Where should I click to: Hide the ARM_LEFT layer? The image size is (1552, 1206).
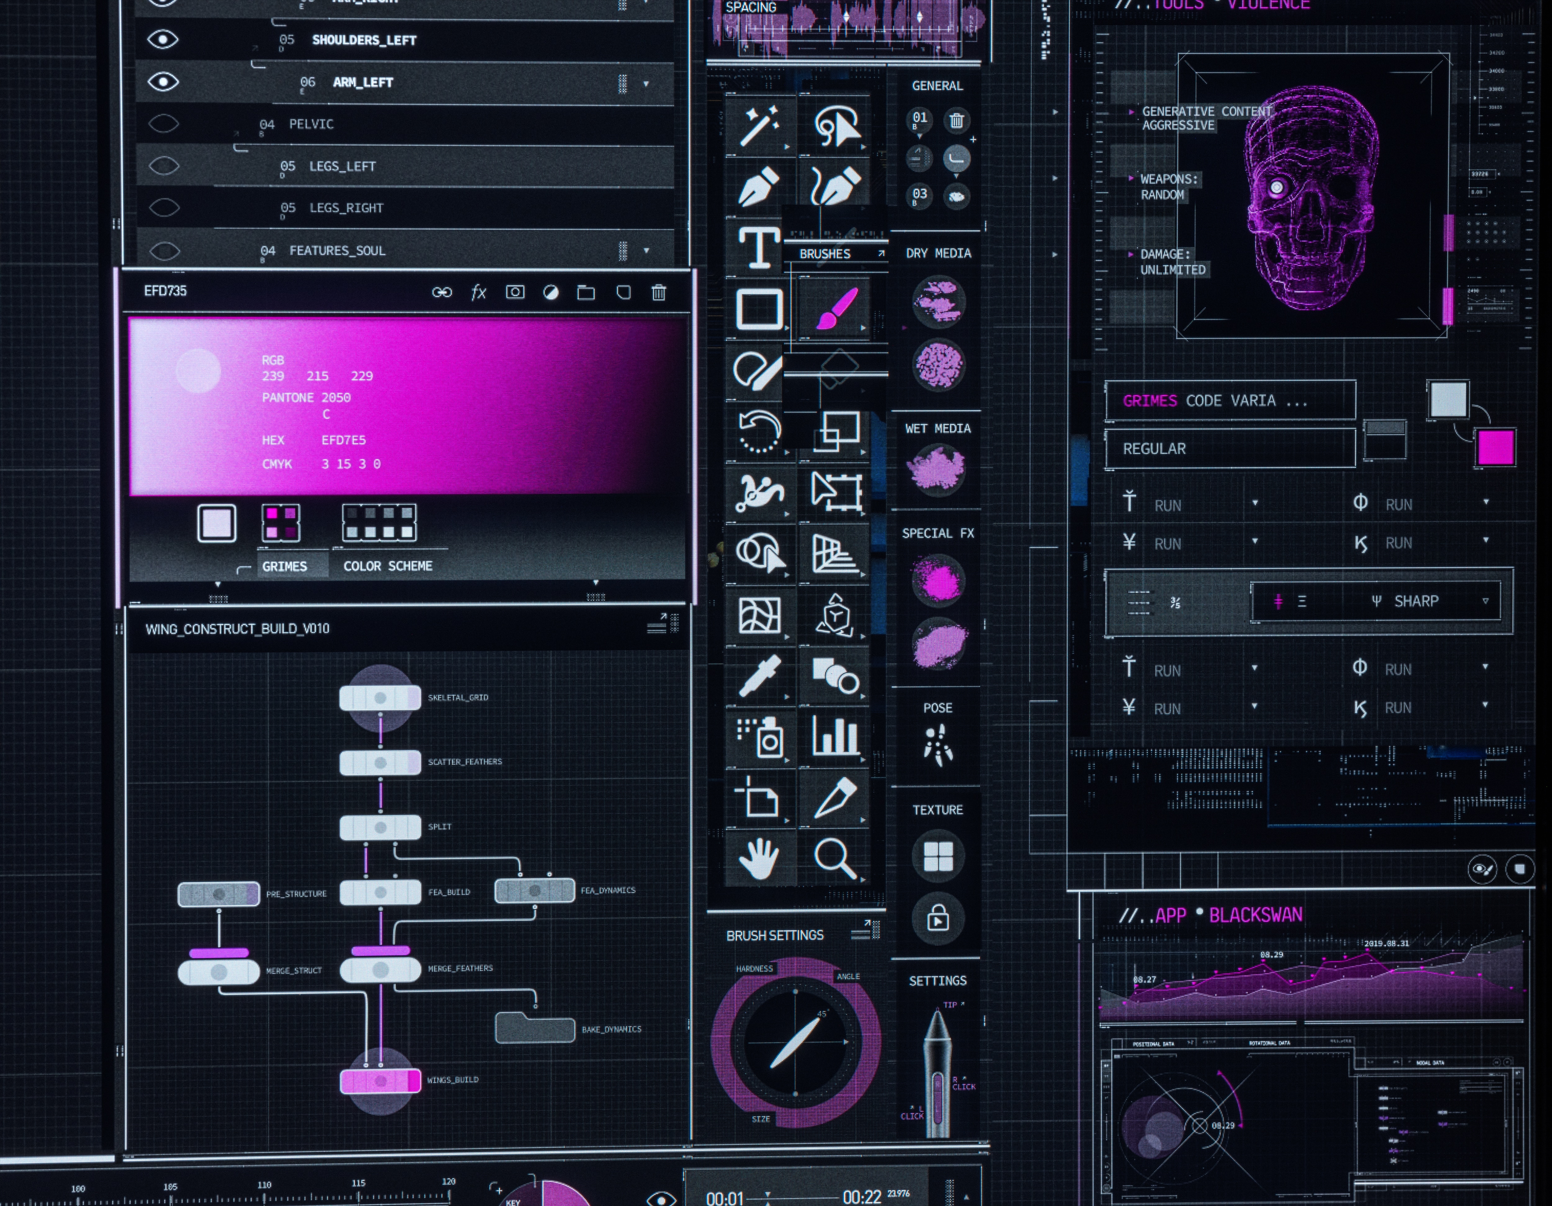click(x=163, y=82)
